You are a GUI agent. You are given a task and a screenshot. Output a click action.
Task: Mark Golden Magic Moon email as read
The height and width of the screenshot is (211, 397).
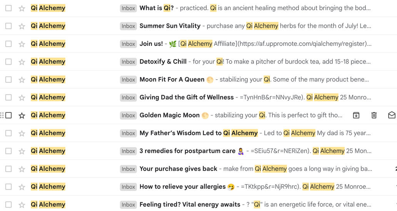pos(392,115)
